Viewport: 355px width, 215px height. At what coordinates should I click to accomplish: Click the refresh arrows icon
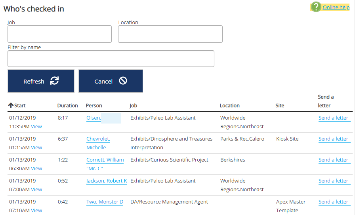[x=54, y=81]
